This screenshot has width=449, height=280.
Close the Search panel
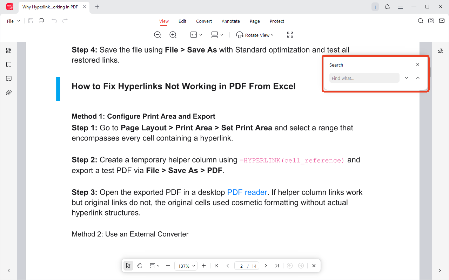tap(418, 64)
